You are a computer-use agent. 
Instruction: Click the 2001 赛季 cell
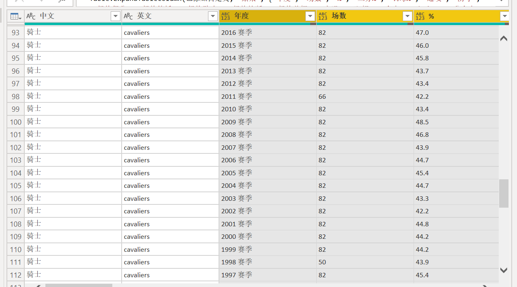pos(268,224)
